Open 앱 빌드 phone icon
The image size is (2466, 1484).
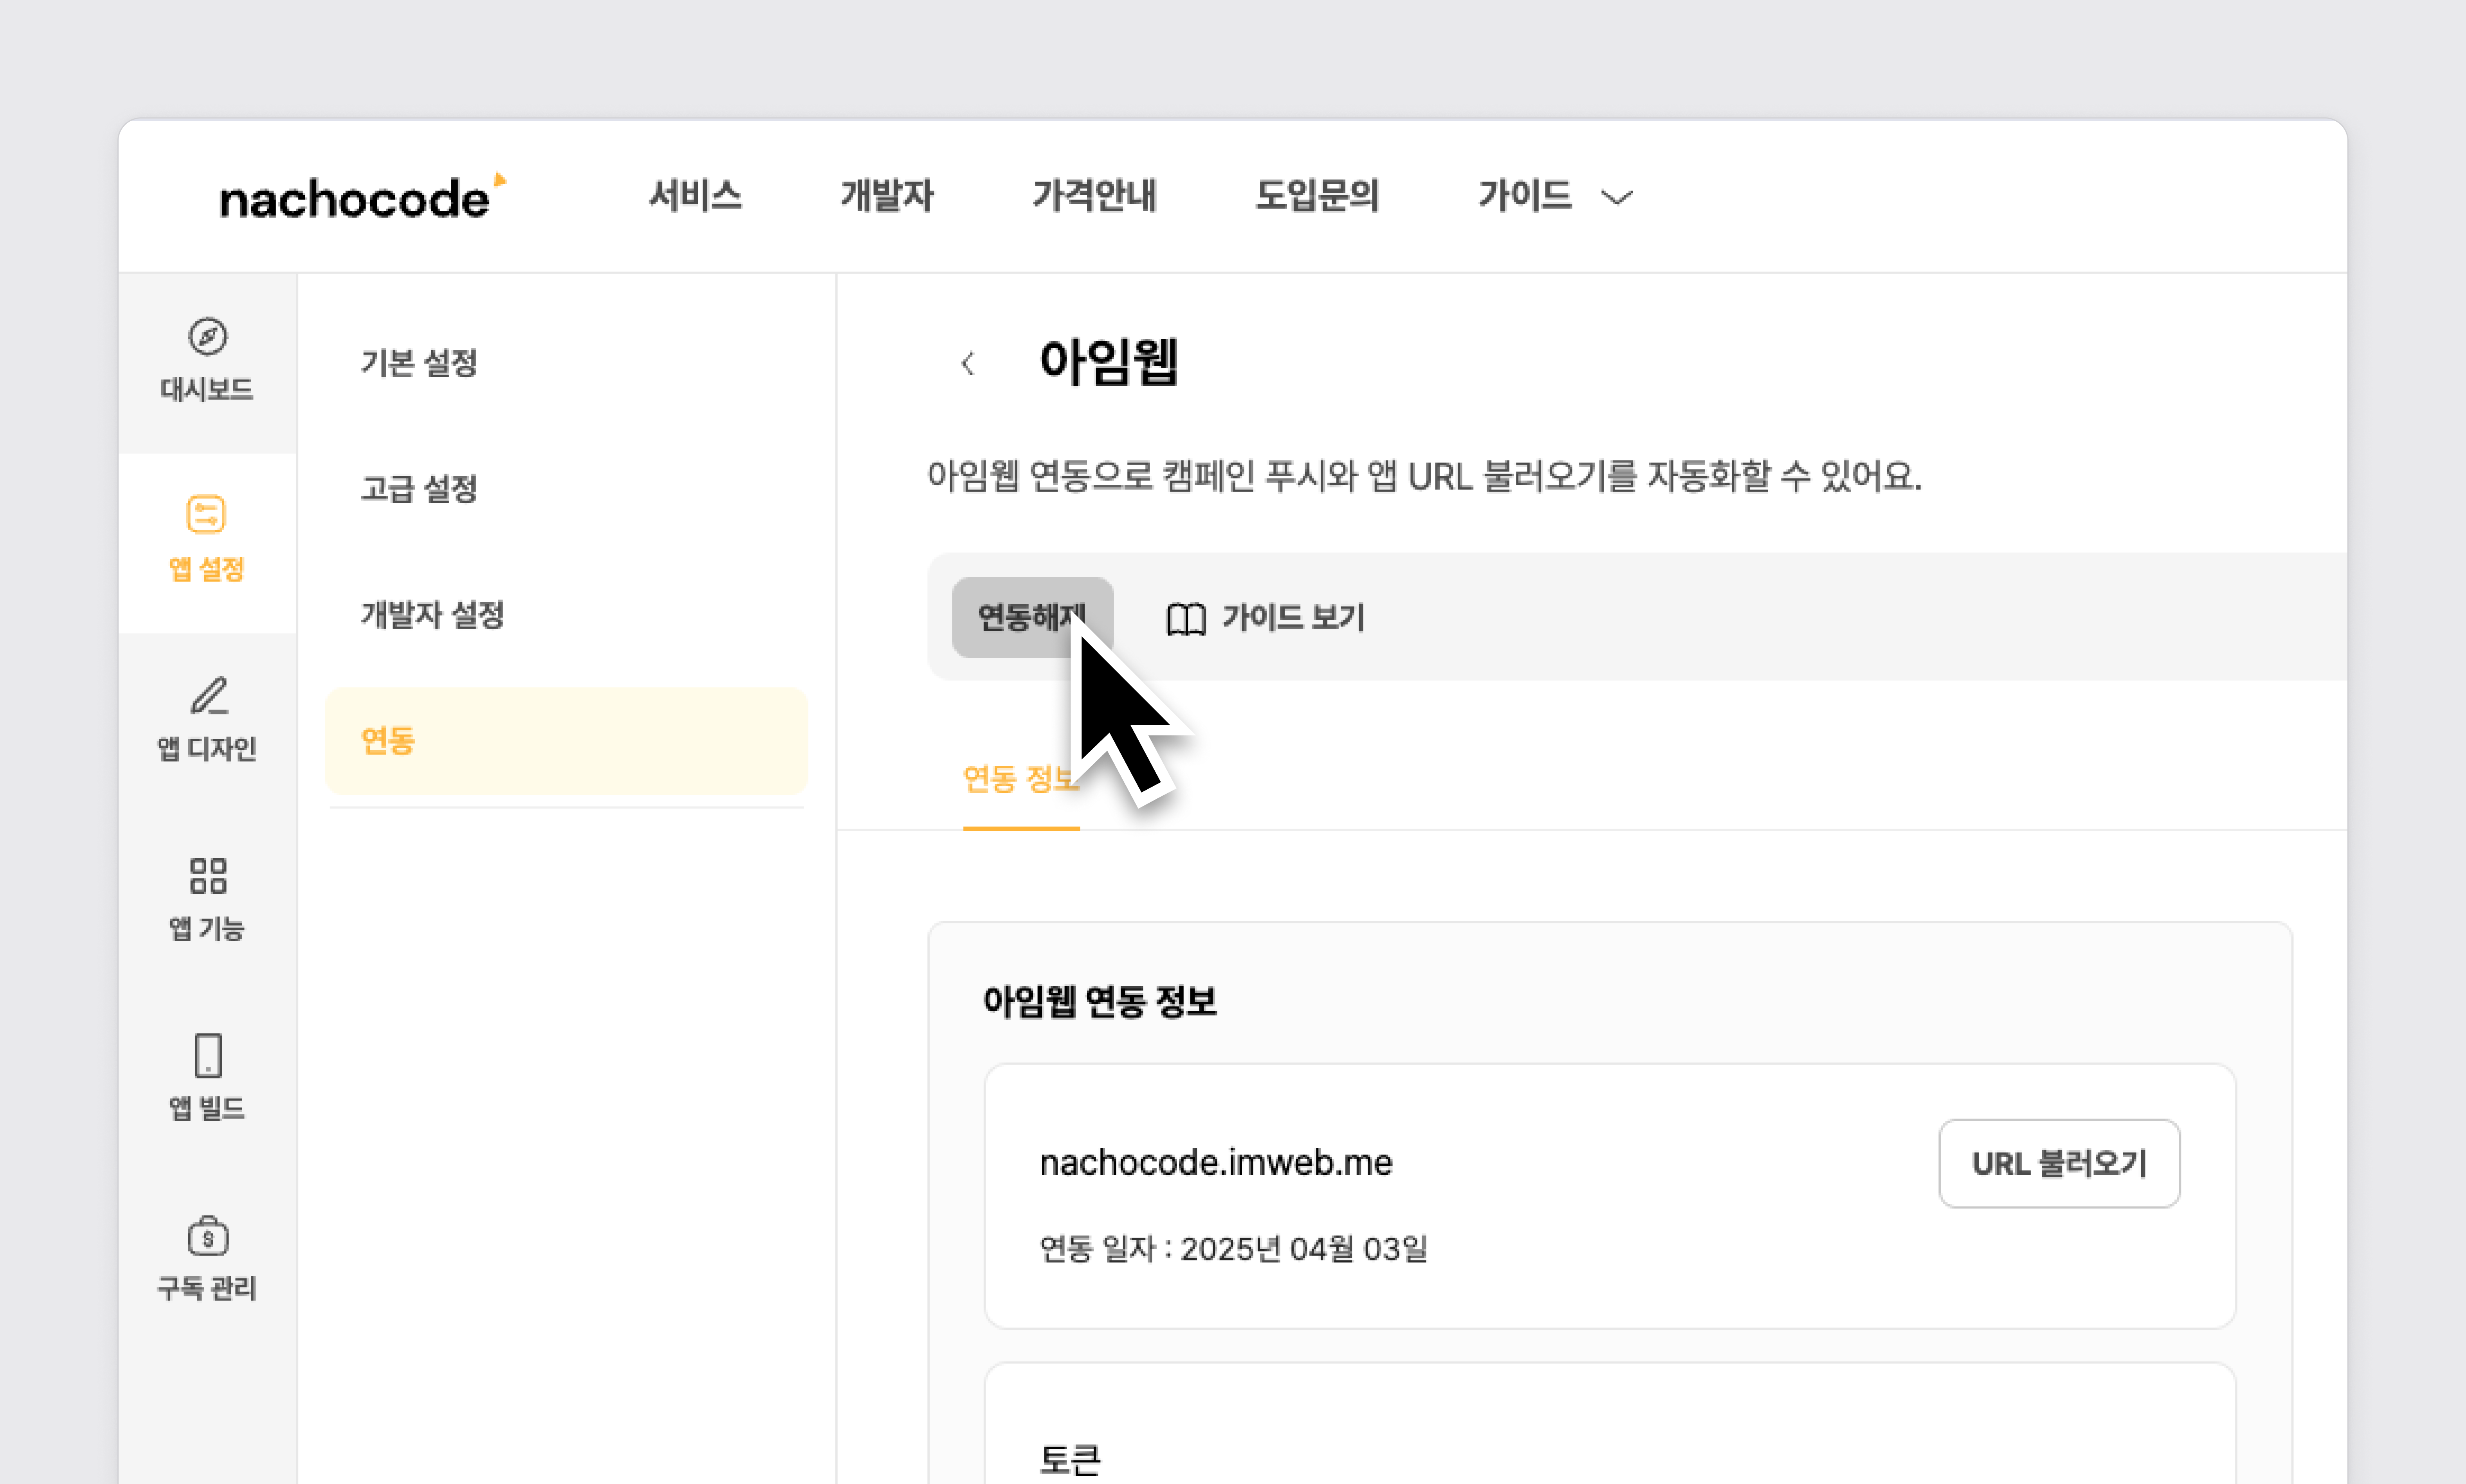tap(207, 1056)
